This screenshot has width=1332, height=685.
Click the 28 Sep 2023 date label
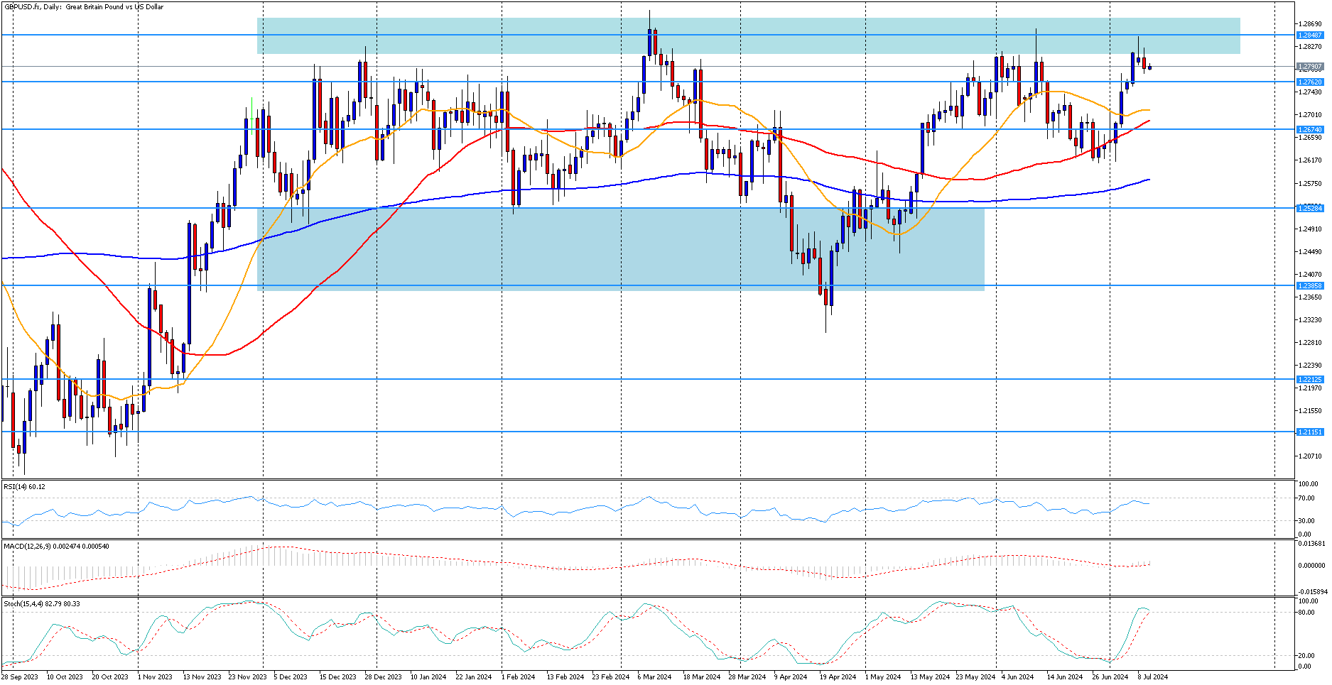point(20,677)
